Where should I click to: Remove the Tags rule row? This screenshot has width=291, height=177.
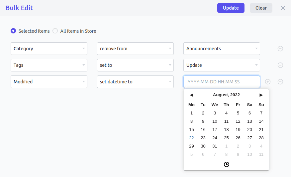(280, 65)
